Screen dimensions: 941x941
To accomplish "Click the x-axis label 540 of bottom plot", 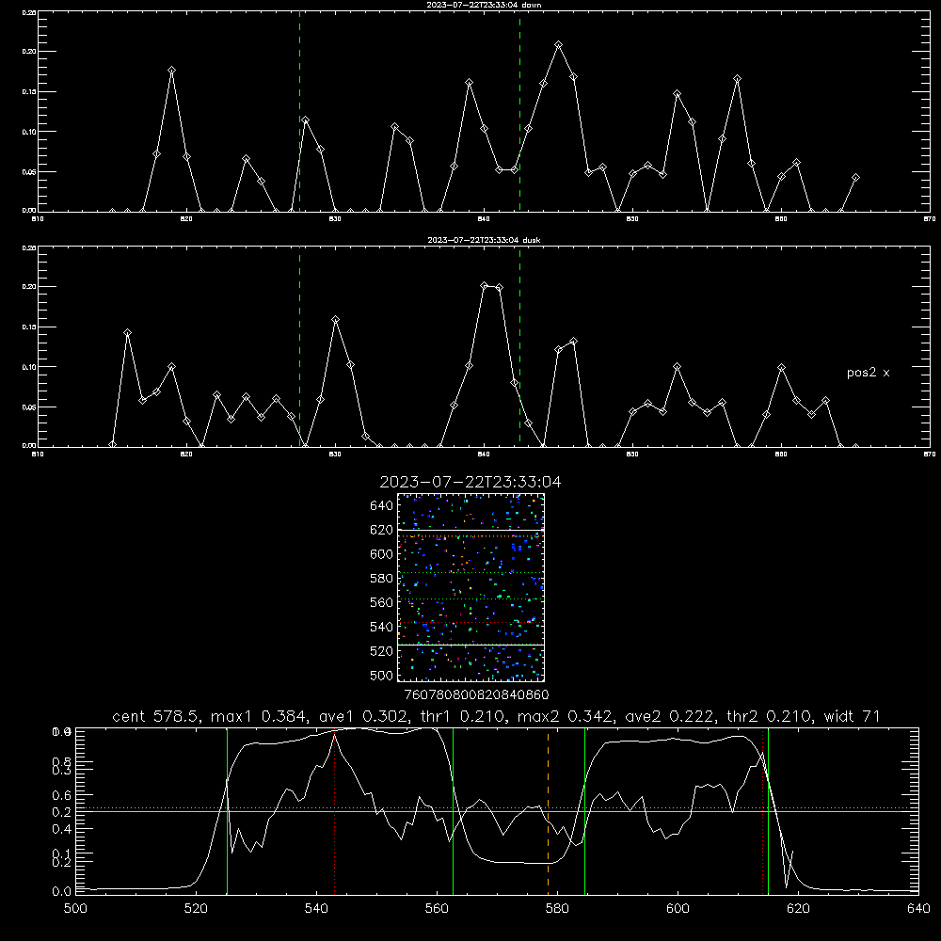I will pos(316,909).
